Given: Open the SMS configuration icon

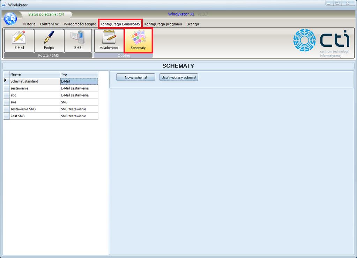Looking at the screenshot, I should pos(78,40).
